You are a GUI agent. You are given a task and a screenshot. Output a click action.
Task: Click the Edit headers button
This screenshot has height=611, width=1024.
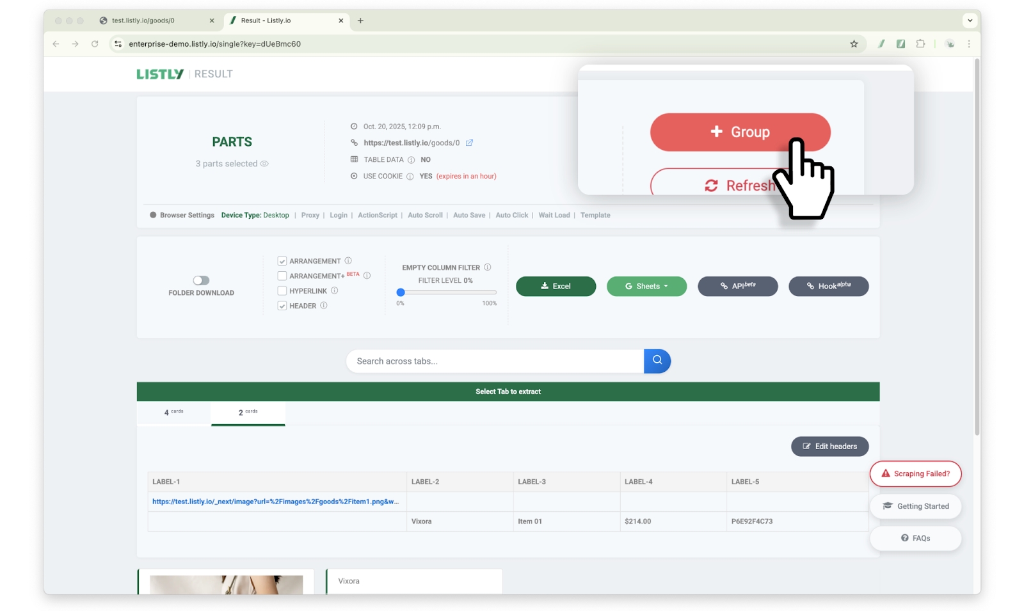pyautogui.click(x=829, y=447)
